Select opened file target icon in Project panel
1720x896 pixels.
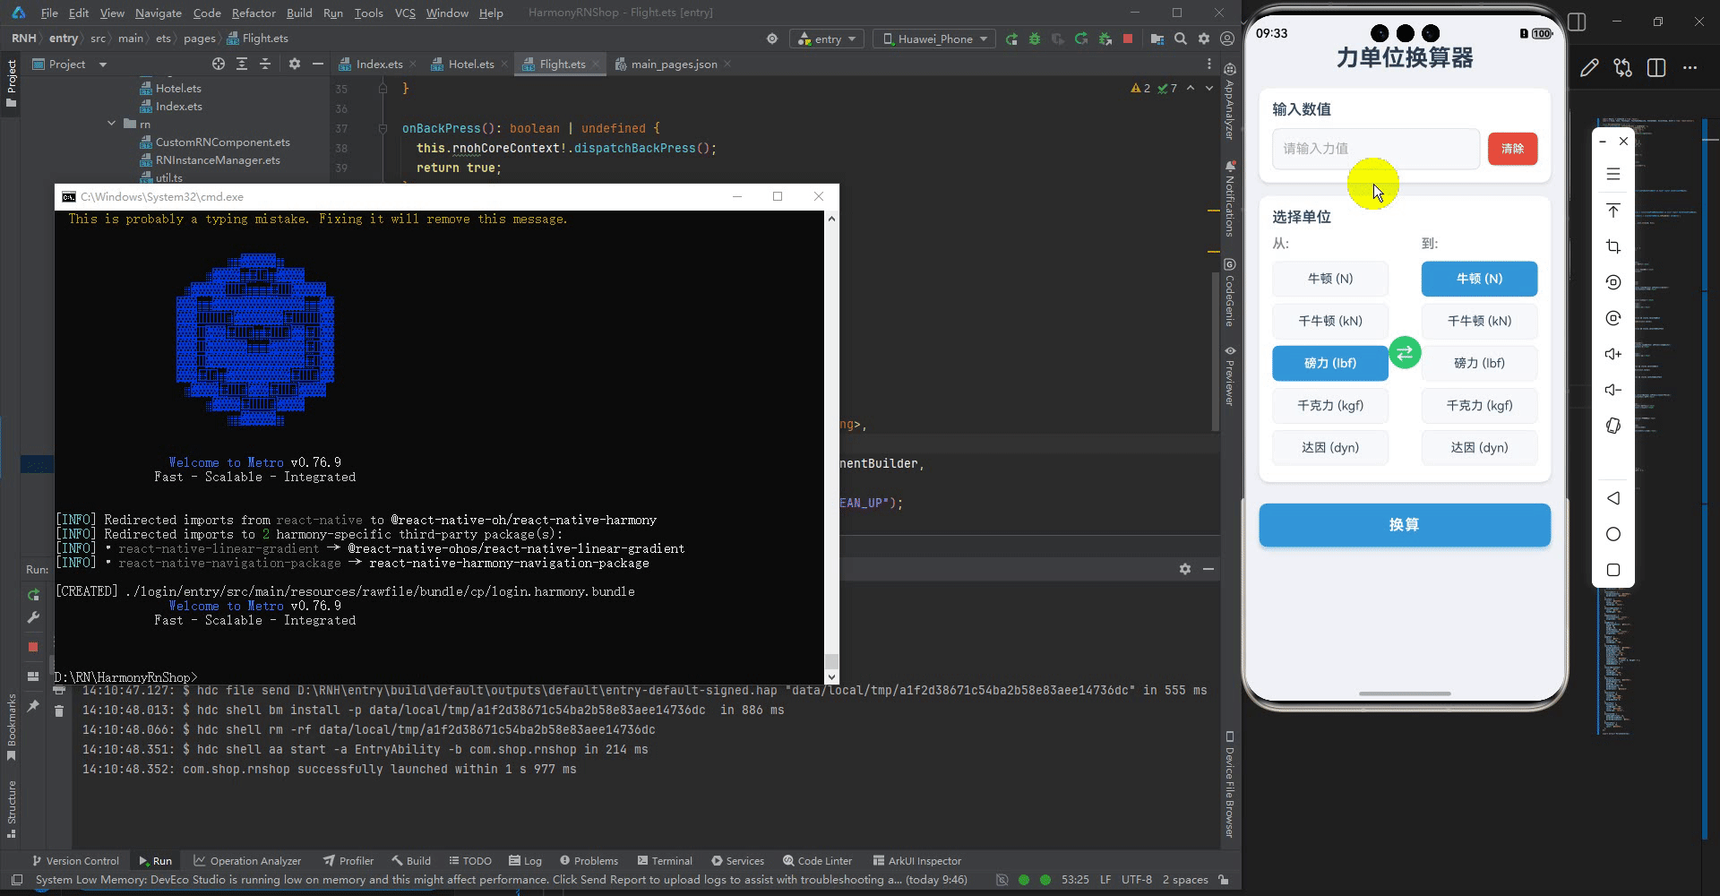coord(219,65)
